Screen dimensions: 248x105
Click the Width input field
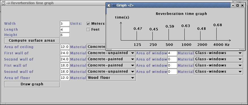65,24
